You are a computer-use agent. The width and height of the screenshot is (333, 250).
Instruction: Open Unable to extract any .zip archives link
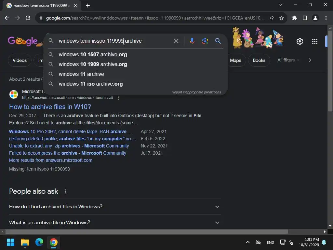69,146
